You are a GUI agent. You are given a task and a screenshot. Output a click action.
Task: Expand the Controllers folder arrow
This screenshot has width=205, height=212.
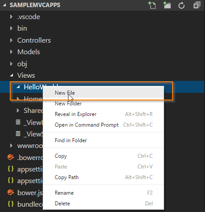[11, 40]
